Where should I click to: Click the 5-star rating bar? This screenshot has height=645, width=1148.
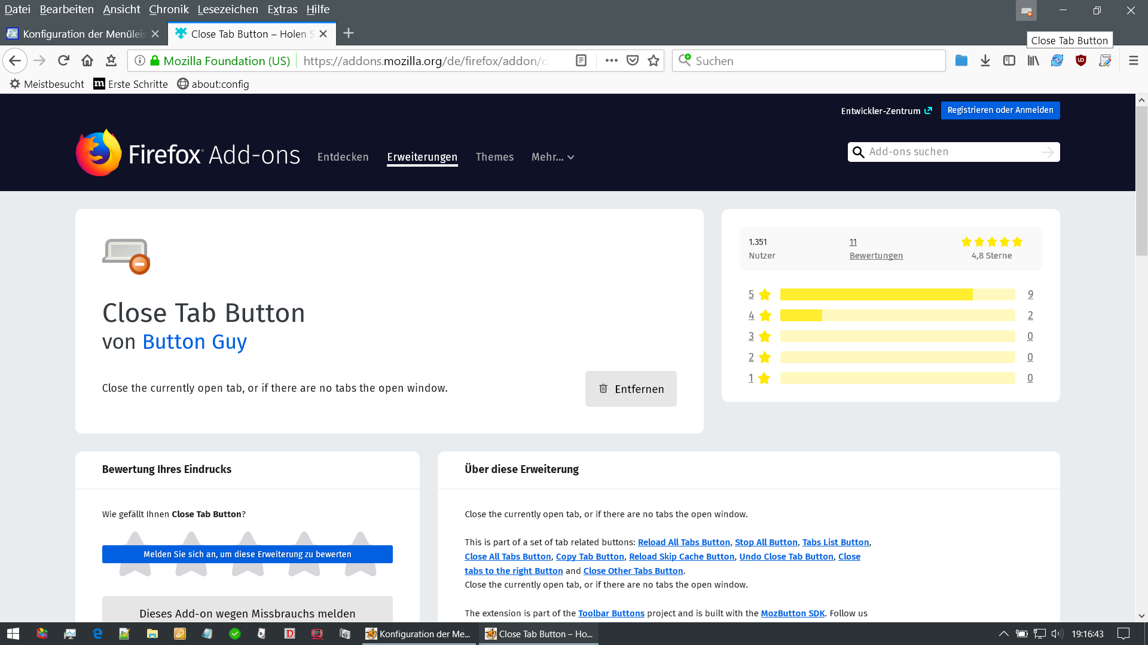click(897, 294)
